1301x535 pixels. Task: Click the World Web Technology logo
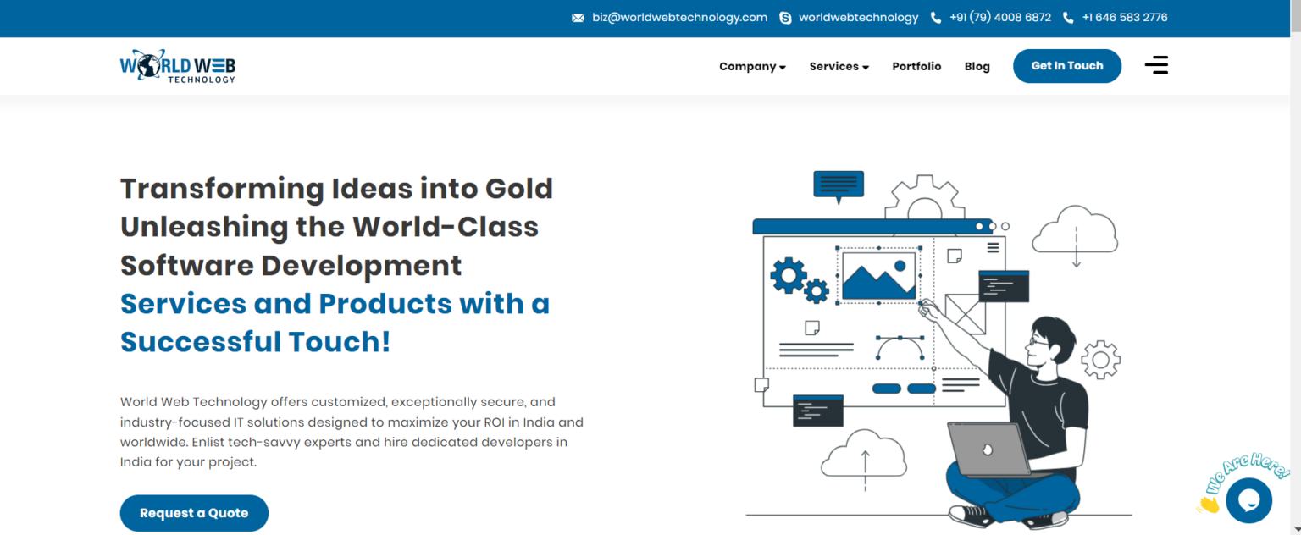tap(178, 66)
